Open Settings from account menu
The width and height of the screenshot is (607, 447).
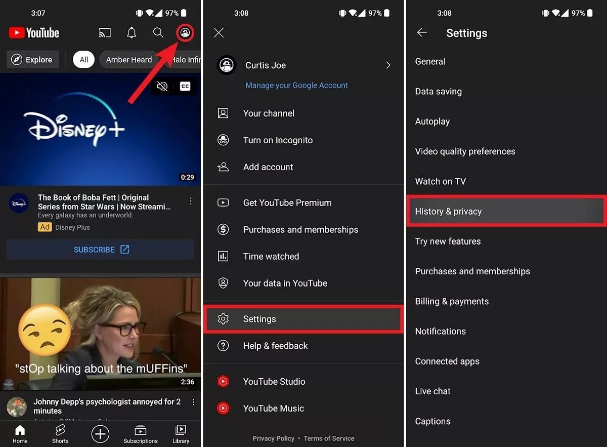(303, 319)
